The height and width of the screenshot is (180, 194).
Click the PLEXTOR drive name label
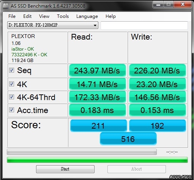[23, 36]
